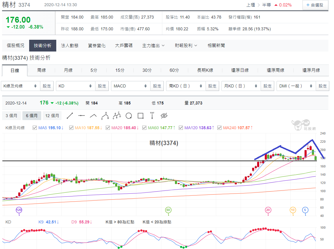Choose the rectangle shape drawing tool
Screen dimensions: 334x249
[x=140, y=116]
